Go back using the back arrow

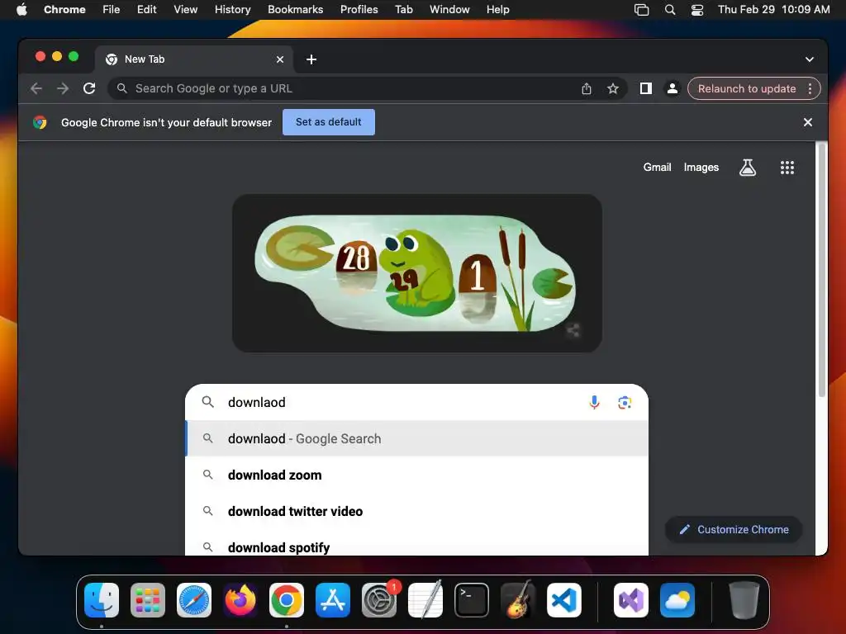pos(36,88)
